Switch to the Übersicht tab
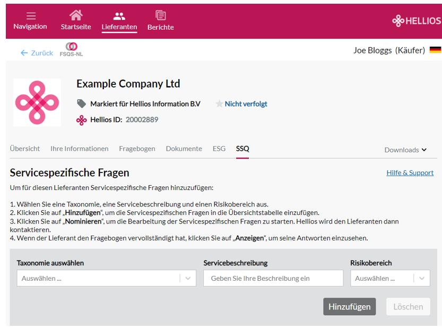 point(25,149)
